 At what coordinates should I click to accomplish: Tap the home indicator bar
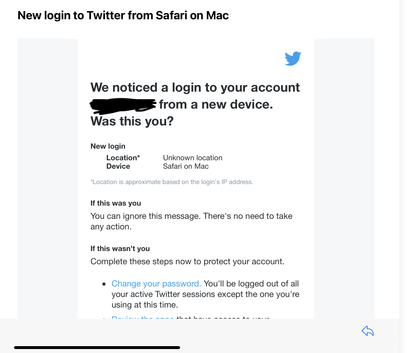pos(97,347)
